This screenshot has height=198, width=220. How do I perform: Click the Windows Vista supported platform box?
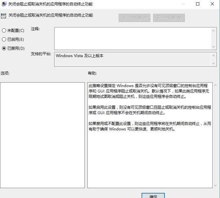132,59
